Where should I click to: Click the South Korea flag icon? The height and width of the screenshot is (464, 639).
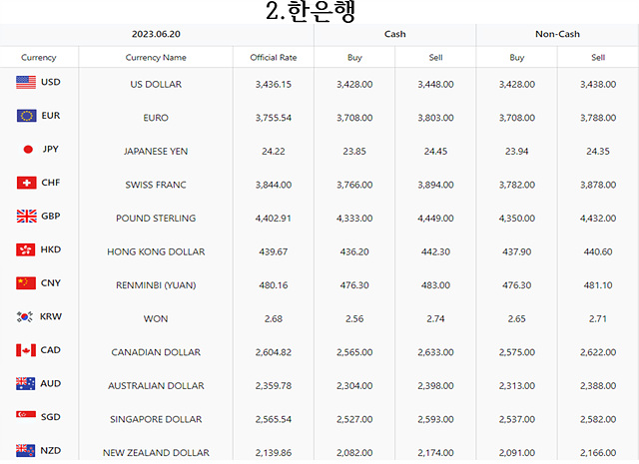click(x=25, y=316)
